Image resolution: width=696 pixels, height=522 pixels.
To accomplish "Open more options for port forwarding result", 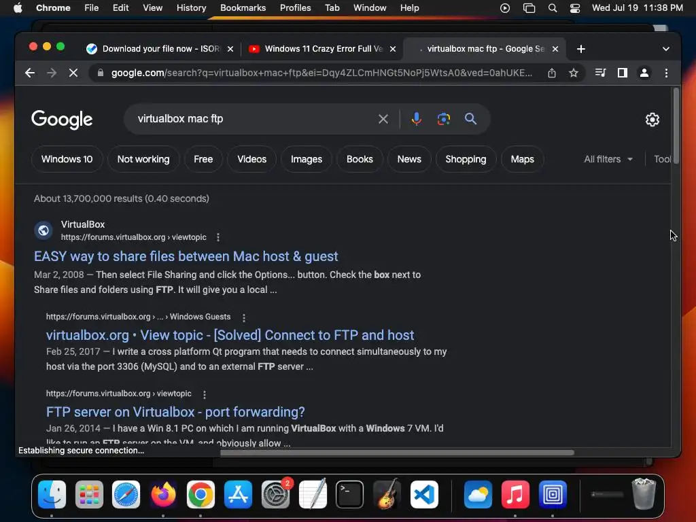I will click(x=204, y=394).
